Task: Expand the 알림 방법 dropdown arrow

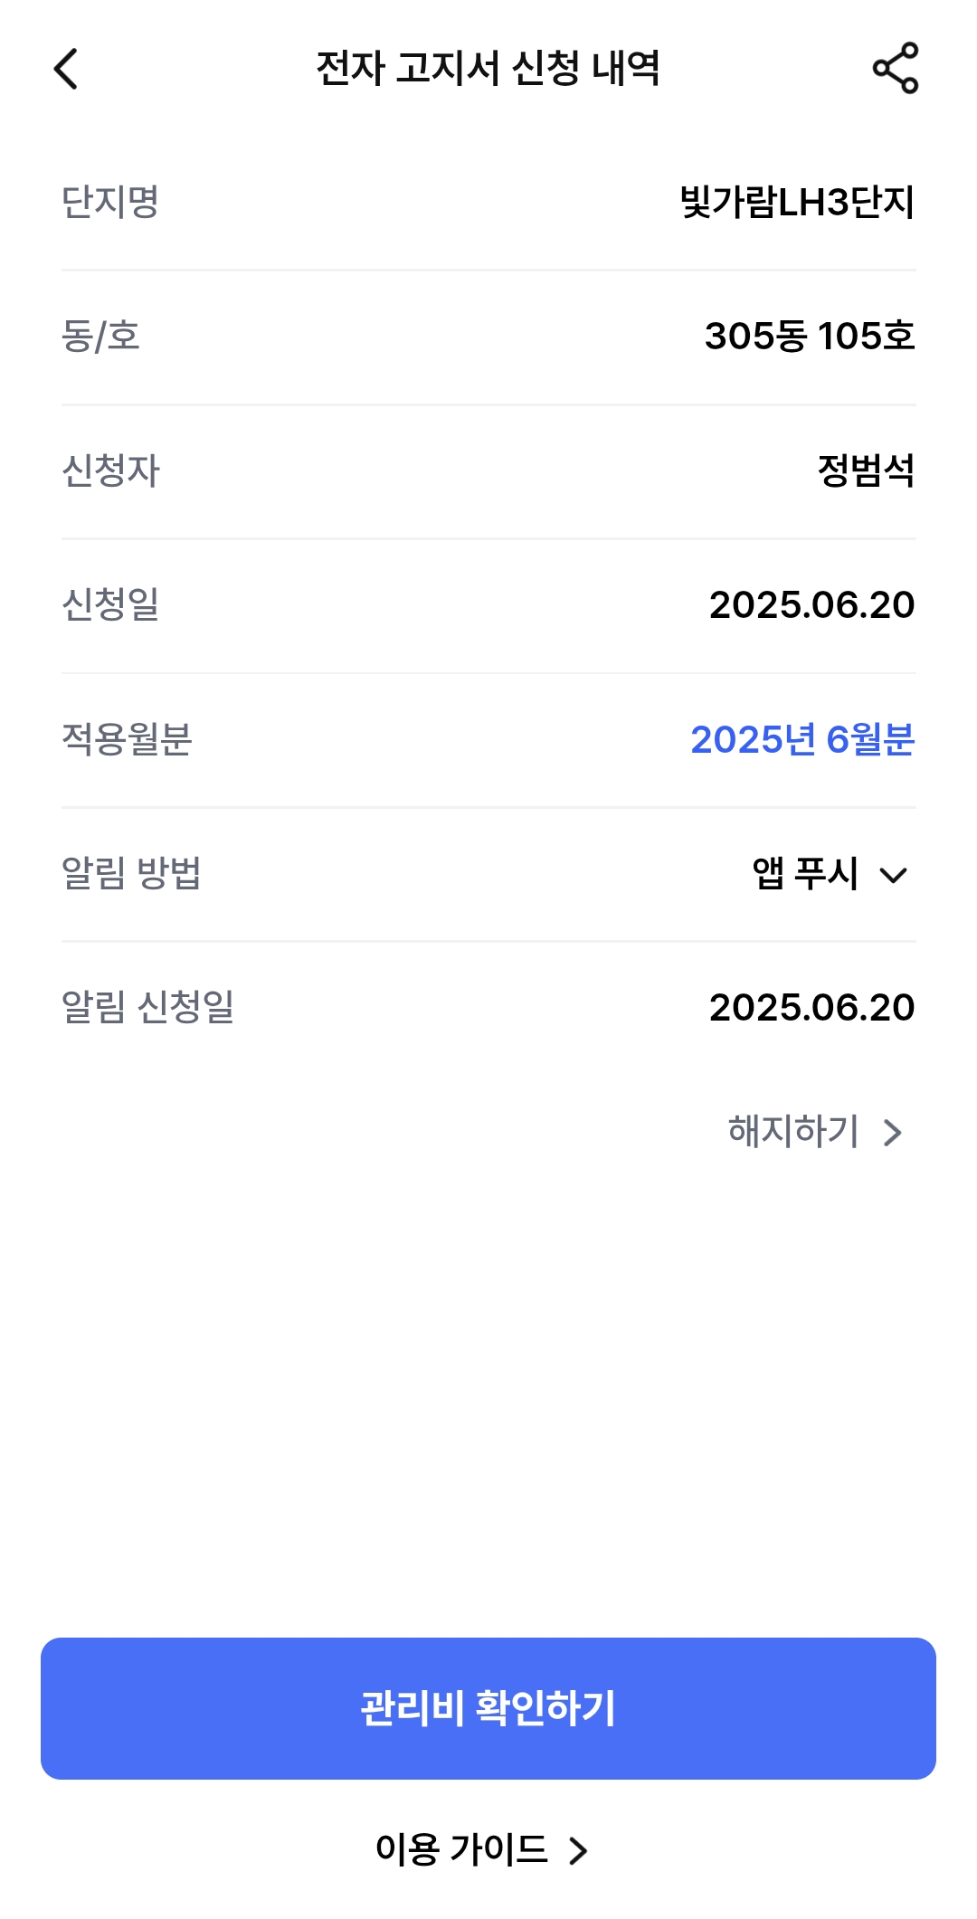Action: coord(893,875)
